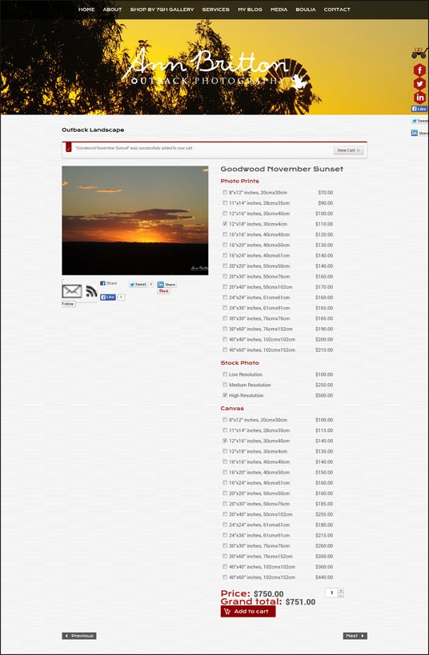Check the 40"x60" canvas option

225,577
